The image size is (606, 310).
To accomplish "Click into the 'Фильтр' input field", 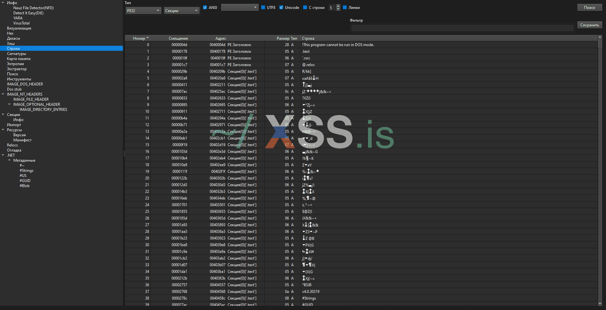I will click(x=462, y=28).
